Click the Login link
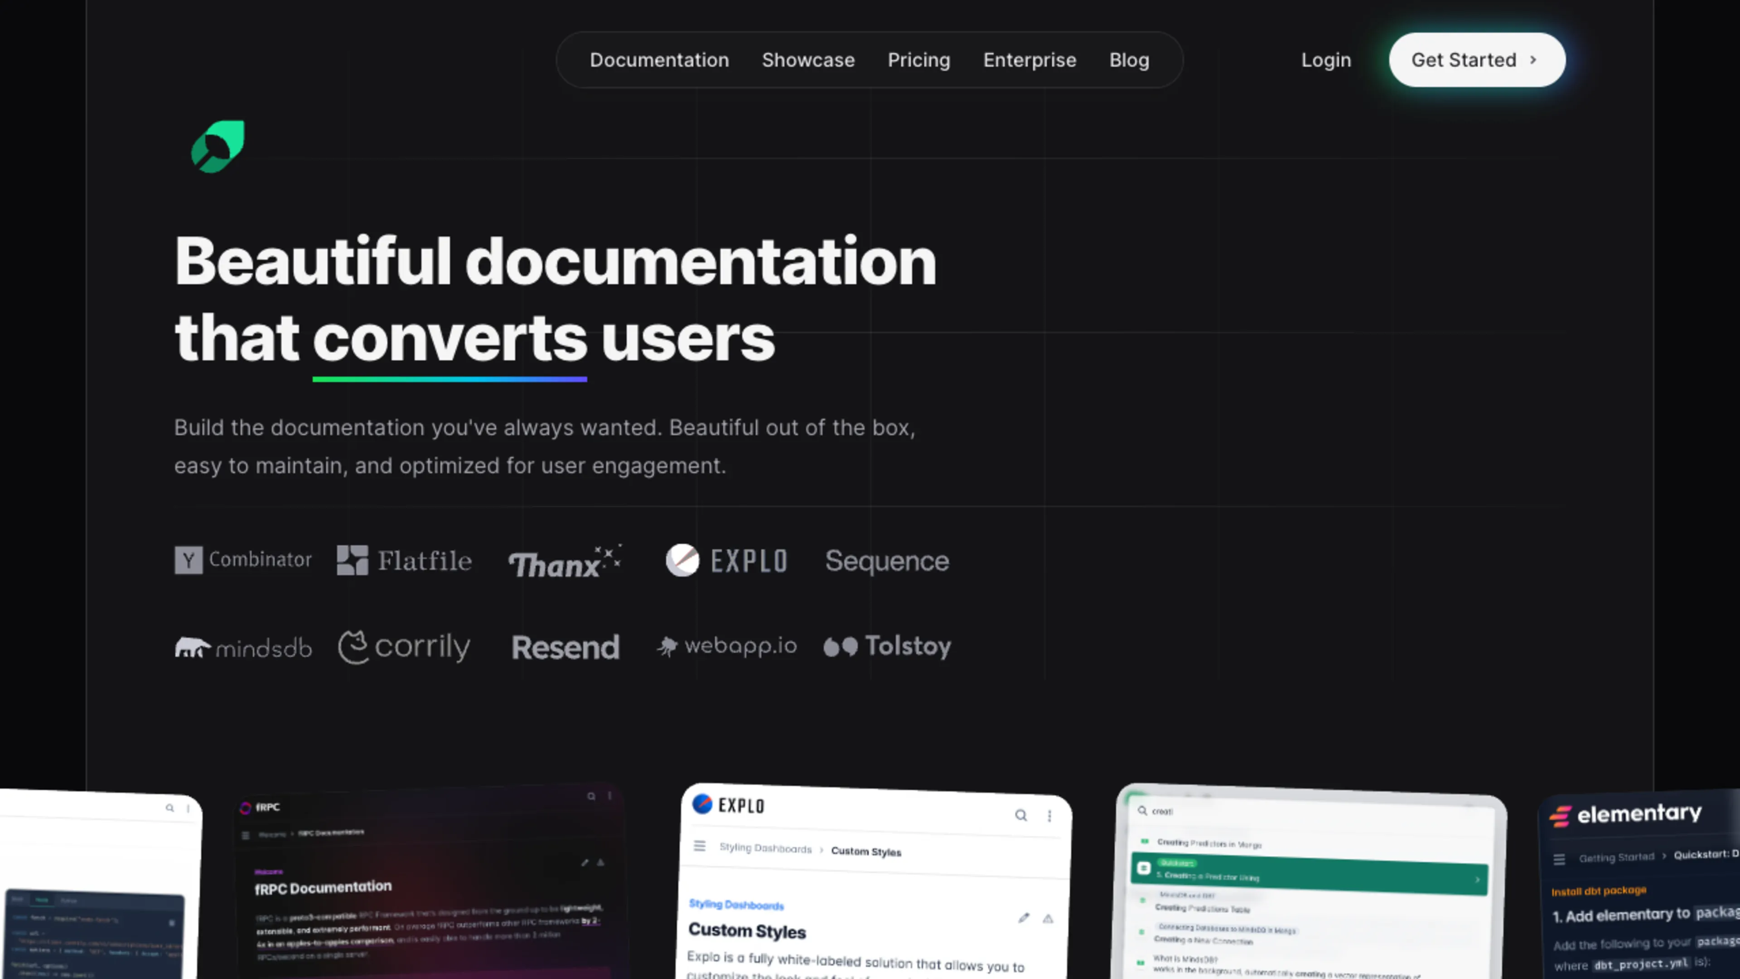 (x=1326, y=60)
